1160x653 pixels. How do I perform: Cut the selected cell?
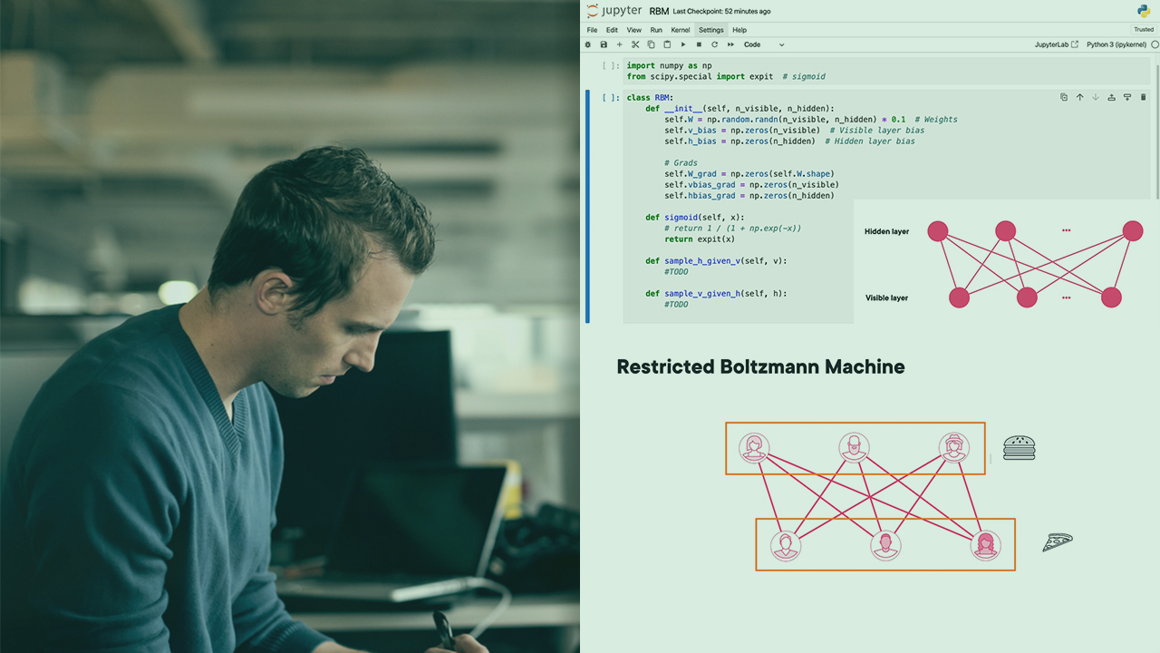(635, 44)
